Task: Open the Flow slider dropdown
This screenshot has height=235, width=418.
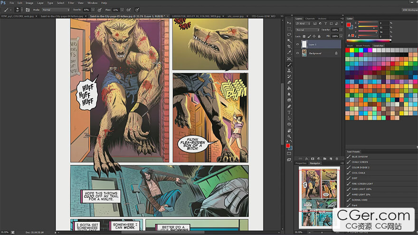Action: (122, 10)
